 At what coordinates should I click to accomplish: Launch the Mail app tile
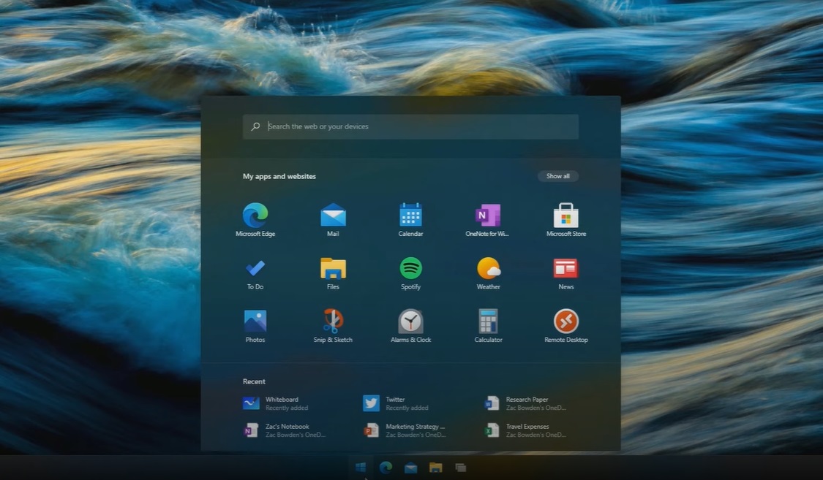333,220
